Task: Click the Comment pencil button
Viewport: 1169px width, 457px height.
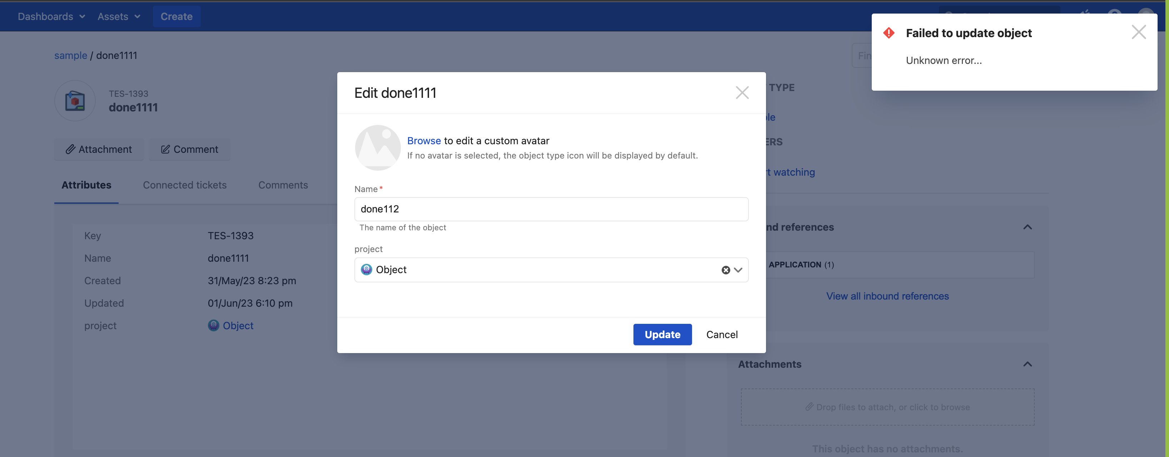Action: coord(190,150)
